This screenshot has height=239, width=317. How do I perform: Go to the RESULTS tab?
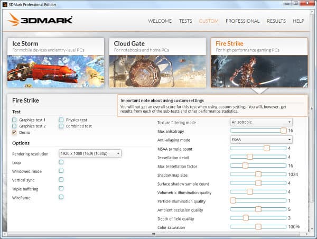point(276,21)
